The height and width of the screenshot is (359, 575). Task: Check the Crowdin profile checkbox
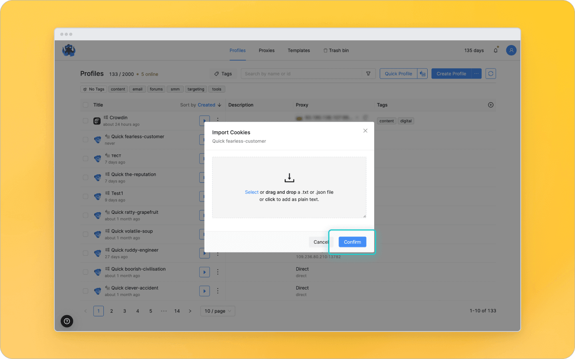85,121
